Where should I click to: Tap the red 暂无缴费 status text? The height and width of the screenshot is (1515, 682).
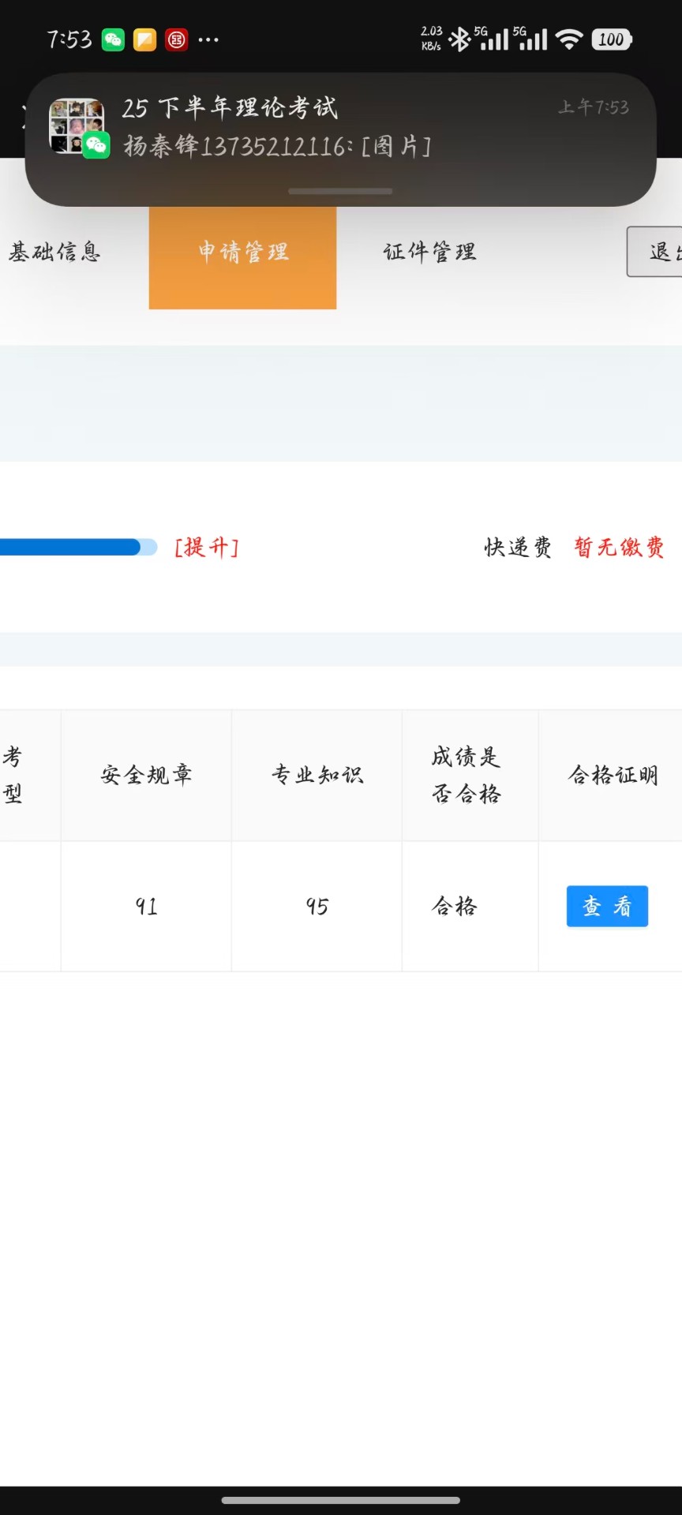(619, 547)
